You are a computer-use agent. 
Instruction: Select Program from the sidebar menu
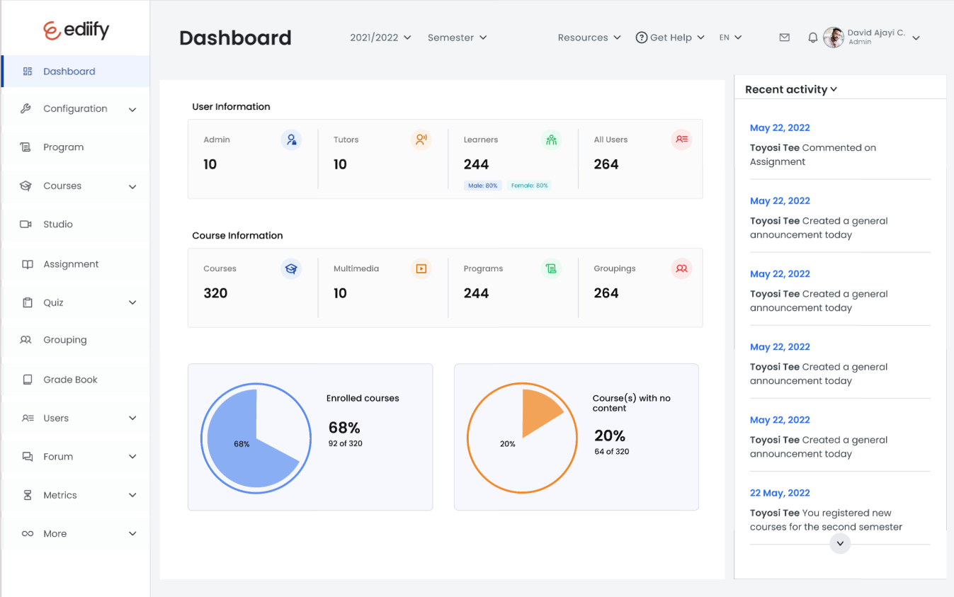[x=63, y=147]
